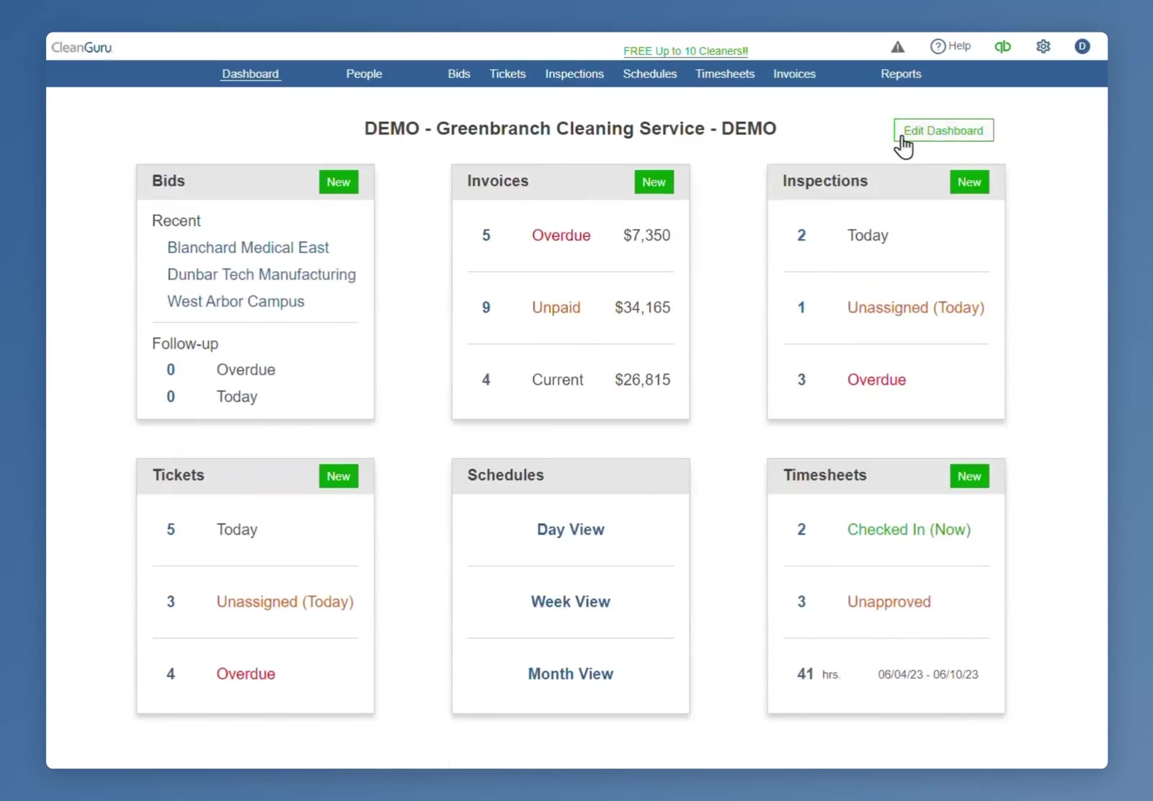1153x801 pixels.
Task: Open the Blanchard Medical East bid
Action: 248,248
